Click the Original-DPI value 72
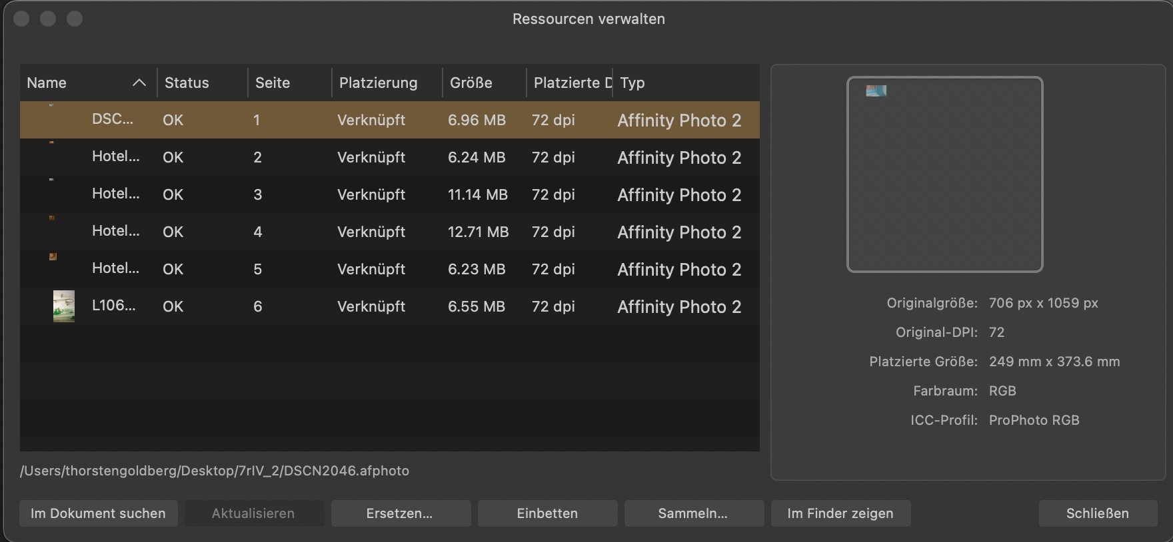This screenshot has width=1173, height=542. click(996, 332)
